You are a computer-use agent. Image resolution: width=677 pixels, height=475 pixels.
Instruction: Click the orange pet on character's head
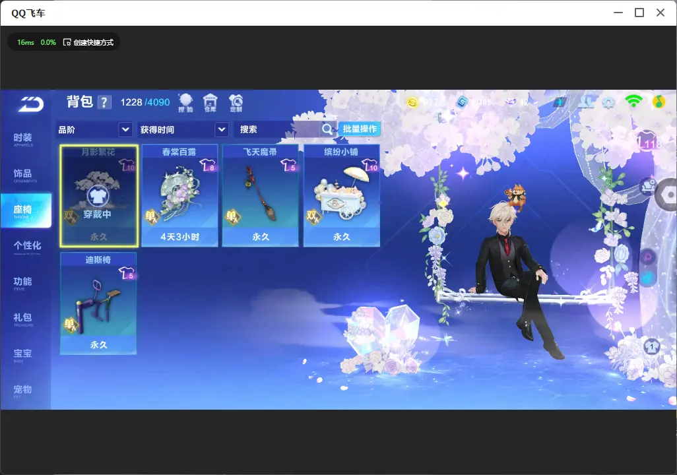516,197
